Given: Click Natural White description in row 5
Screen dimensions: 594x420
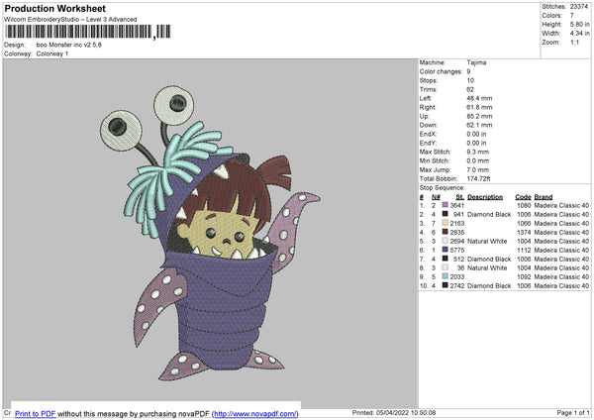Looking at the screenshot, I should (x=487, y=241).
